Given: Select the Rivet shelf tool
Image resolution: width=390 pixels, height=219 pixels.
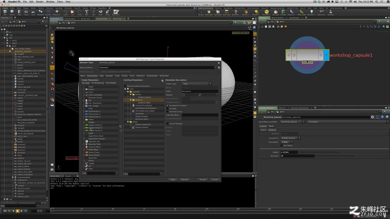Looking at the screenshot, I should [x=101, y=12].
